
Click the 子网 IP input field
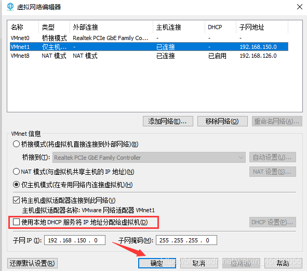pyautogui.click(x=75, y=240)
